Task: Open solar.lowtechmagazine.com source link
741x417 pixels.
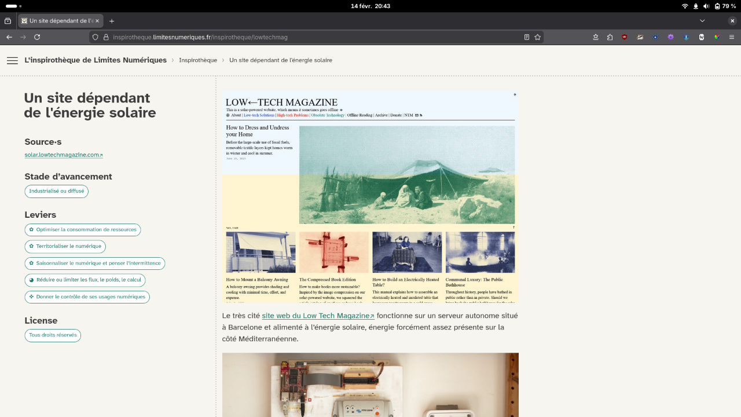Action: [64, 155]
